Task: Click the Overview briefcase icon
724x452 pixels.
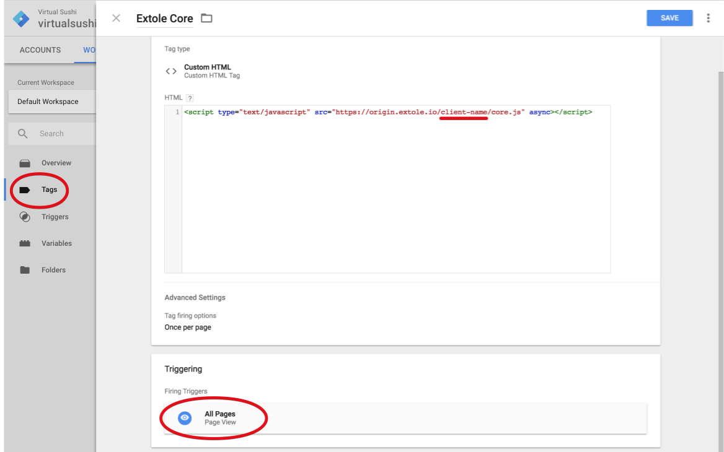Action: [25, 163]
